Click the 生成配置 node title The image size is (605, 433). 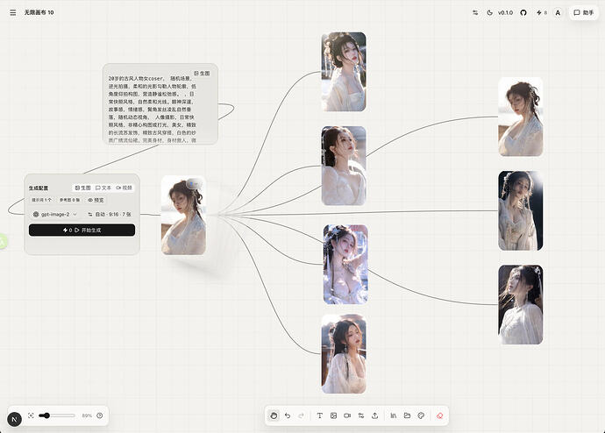point(39,188)
